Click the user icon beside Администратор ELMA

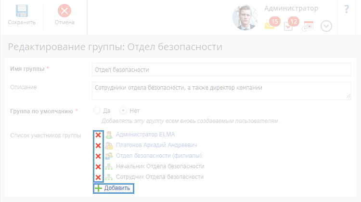pyautogui.click(x=109, y=135)
